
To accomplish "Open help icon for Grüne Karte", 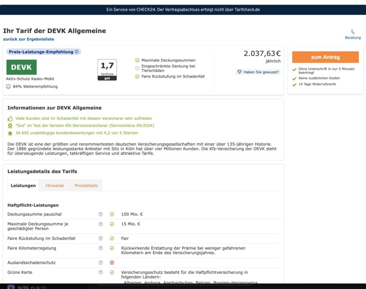I will click(x=100, y=273).
